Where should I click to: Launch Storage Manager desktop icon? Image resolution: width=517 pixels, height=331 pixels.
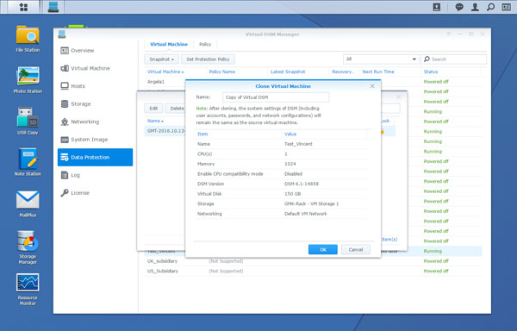pos(28,247)
